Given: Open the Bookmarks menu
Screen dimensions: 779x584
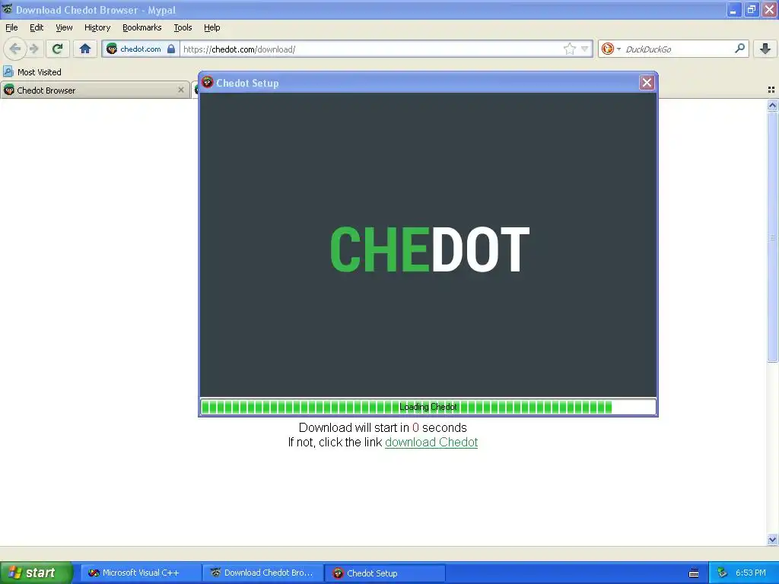Looking at the screenshot, I should click(x=142, y=27).
